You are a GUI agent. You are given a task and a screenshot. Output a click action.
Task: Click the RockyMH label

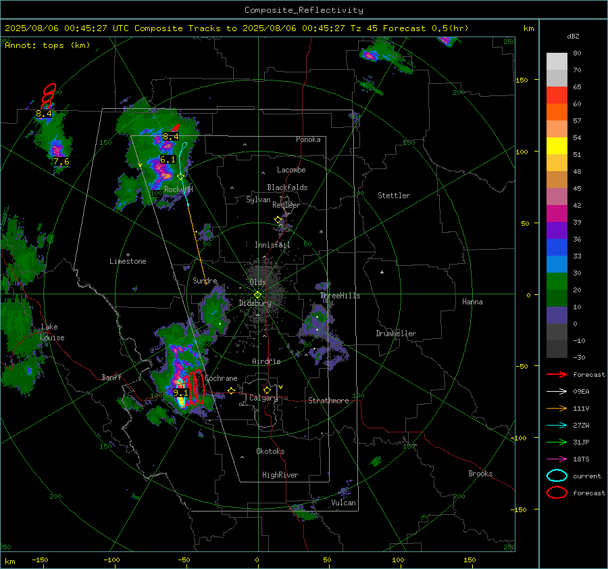tap(178, 189)
